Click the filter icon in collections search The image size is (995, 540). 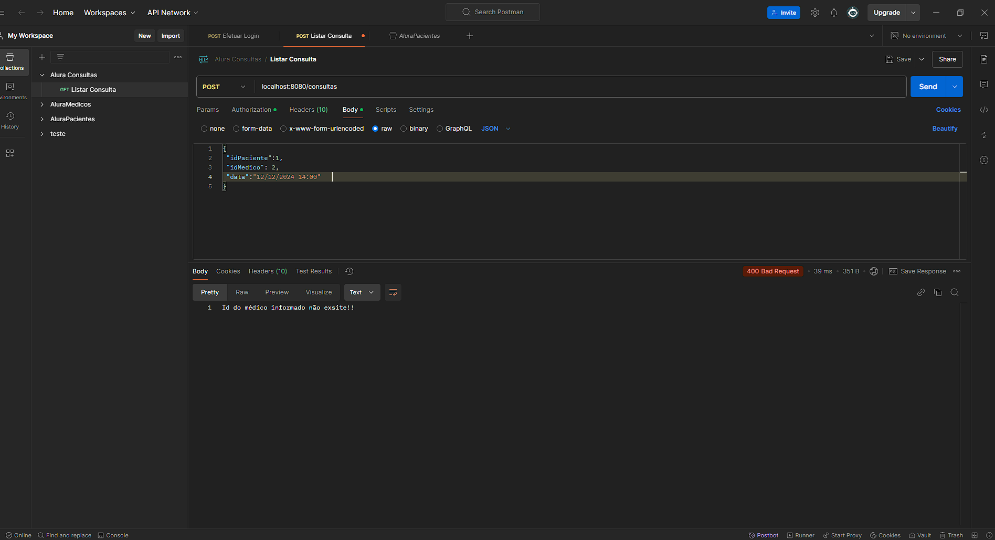pyautogui.click(x=60, y=57)
